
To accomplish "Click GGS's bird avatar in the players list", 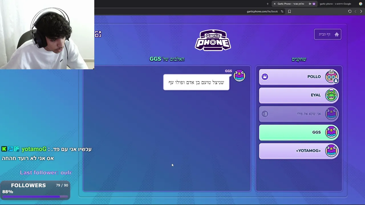I will pos(331,132).
